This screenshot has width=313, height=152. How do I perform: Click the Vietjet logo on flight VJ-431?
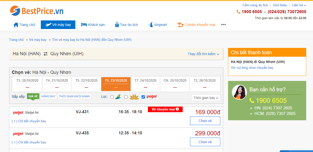18,113
